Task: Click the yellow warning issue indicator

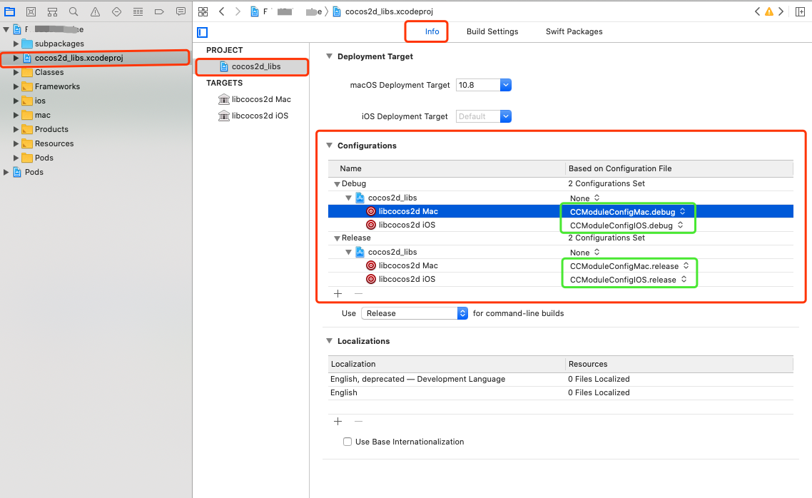Action: pyautogui.click(x=769, y=11)
